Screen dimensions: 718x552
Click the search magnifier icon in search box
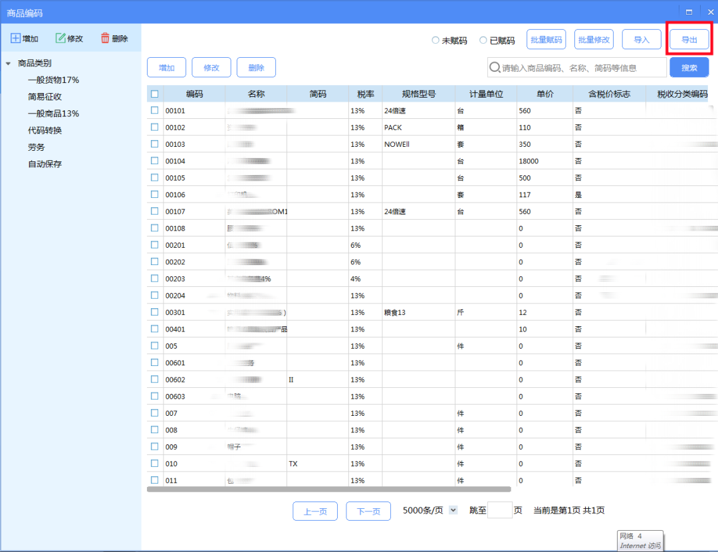point(495,68)
